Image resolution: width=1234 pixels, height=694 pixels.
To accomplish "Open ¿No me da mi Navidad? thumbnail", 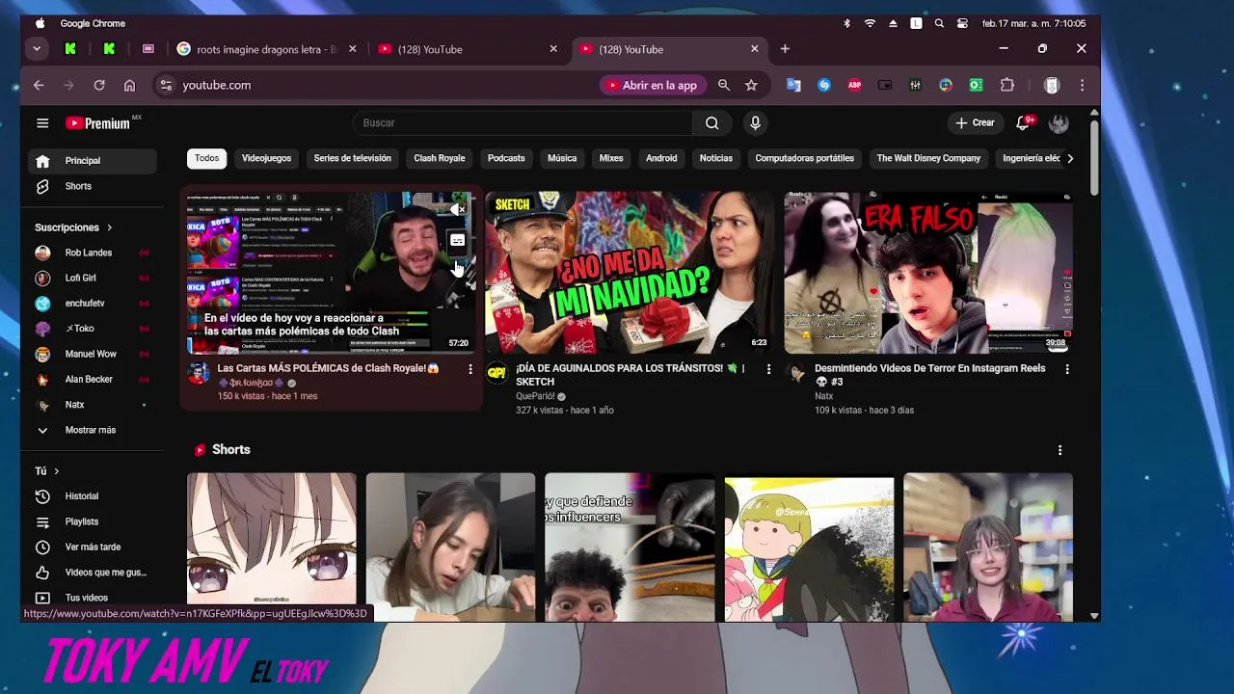I will tap(630, 273).
